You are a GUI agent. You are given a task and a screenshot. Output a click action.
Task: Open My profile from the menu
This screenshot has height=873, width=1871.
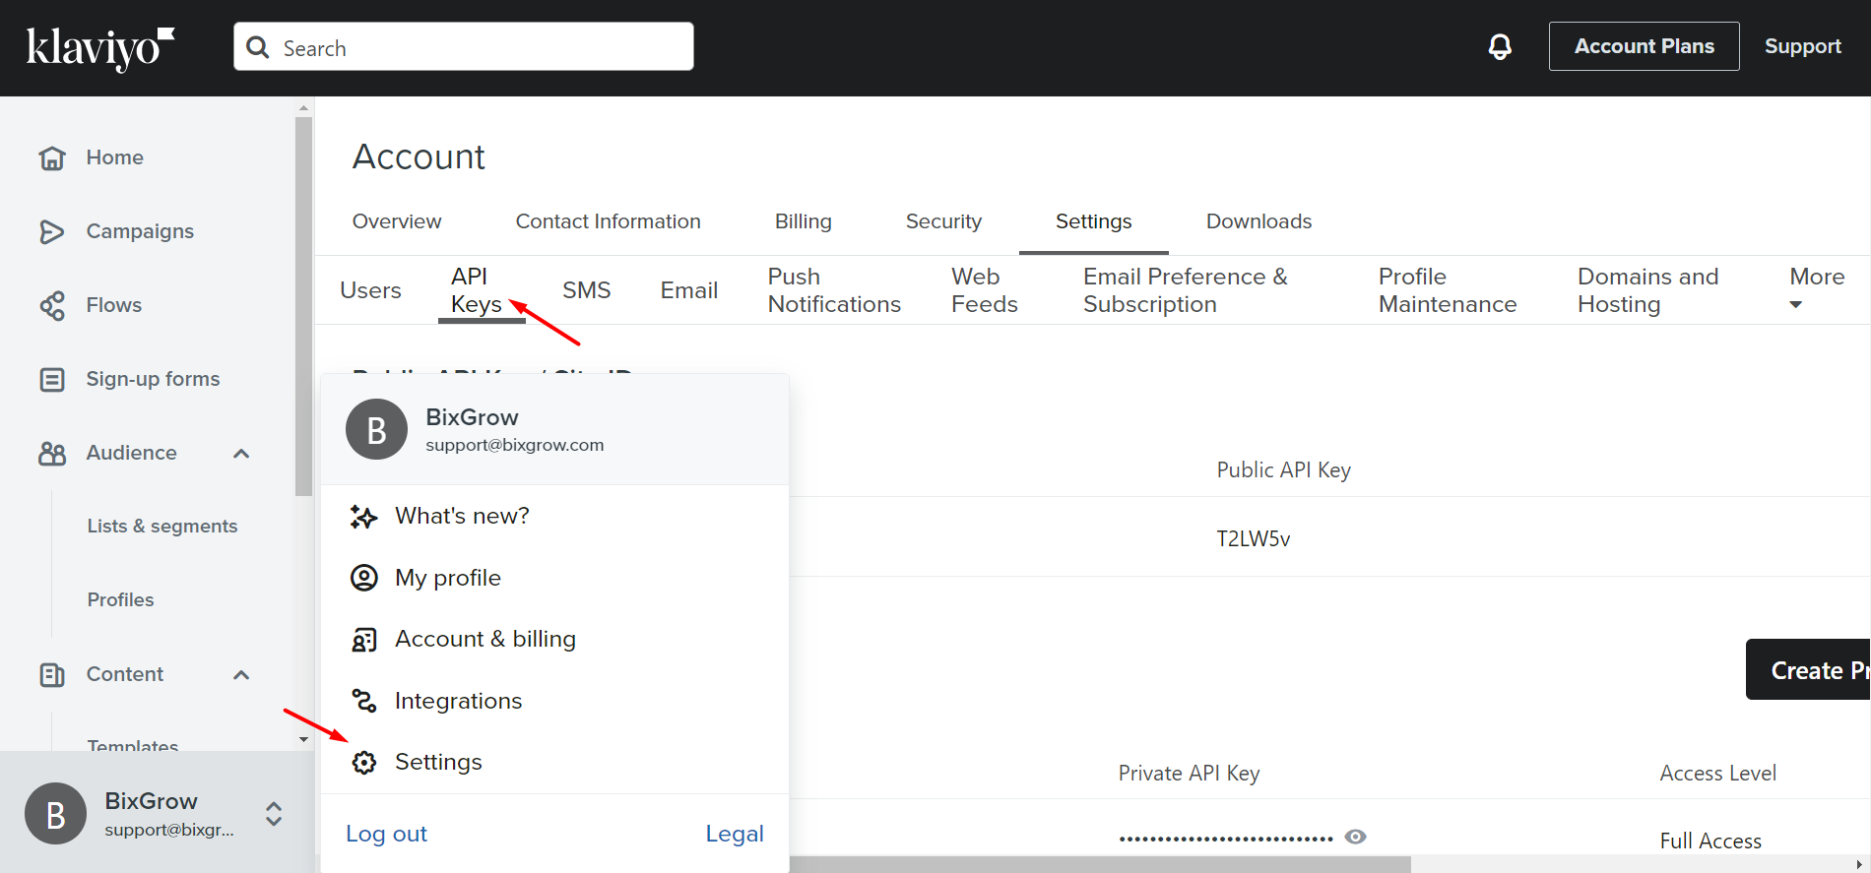pyautogui.click(x=447, y=578)
